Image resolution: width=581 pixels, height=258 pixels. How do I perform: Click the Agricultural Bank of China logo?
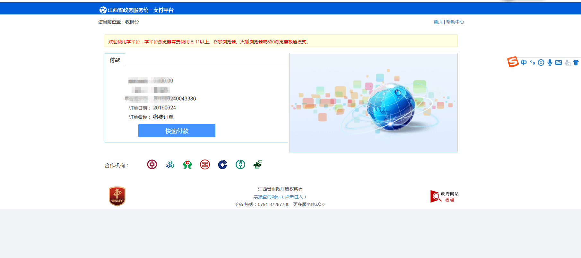(240, 165)
